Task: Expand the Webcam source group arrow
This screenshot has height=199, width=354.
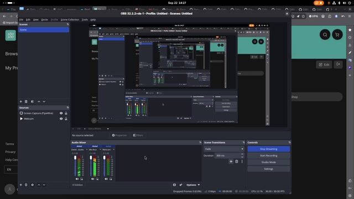Action: (22, 119)
